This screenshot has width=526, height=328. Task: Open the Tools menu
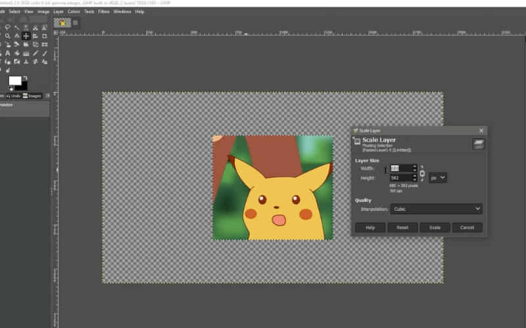click(89, 11)
